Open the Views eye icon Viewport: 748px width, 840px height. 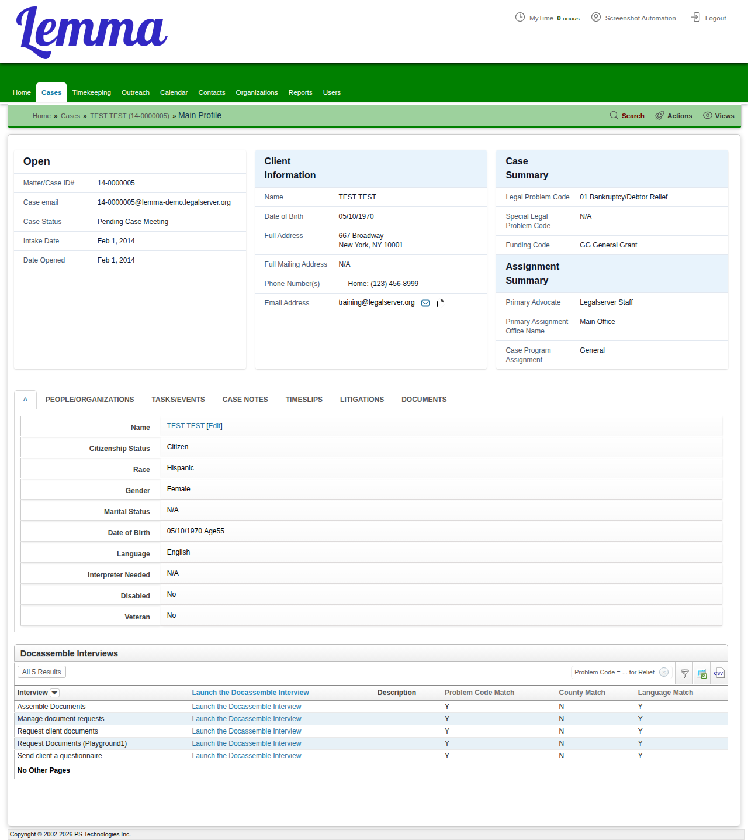point(708,115)
